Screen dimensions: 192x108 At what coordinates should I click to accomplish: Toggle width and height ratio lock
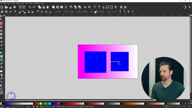[95, 12]
